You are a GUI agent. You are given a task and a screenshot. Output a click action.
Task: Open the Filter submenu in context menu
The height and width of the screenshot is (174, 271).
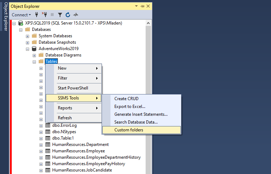[74, 78]
